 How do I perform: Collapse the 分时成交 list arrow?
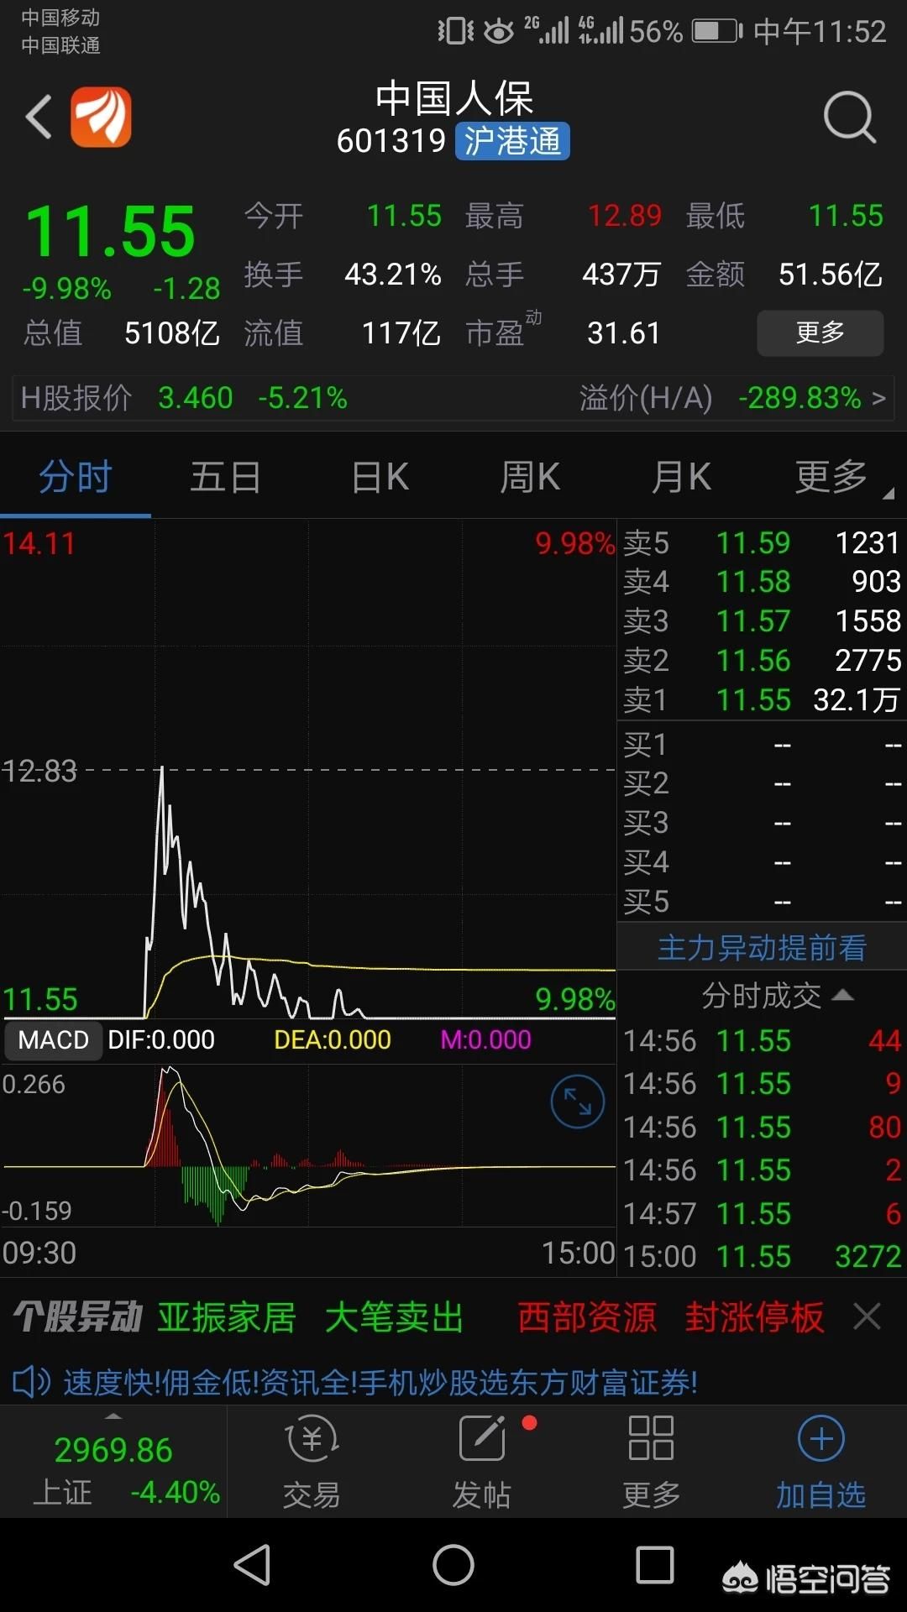pyautogui.click(x=842, y=996)
